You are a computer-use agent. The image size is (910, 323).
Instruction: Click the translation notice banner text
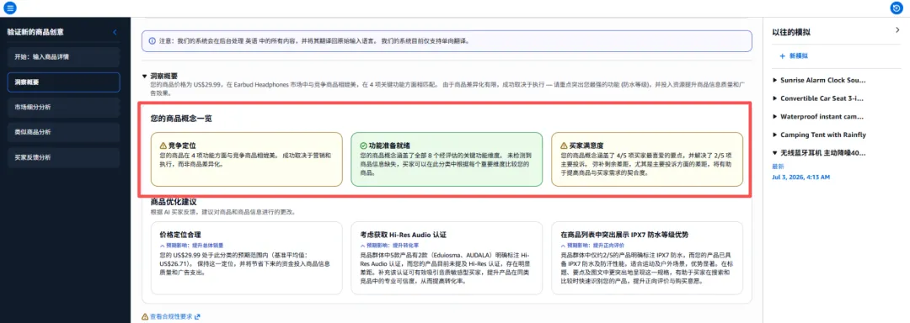(313, 41)
